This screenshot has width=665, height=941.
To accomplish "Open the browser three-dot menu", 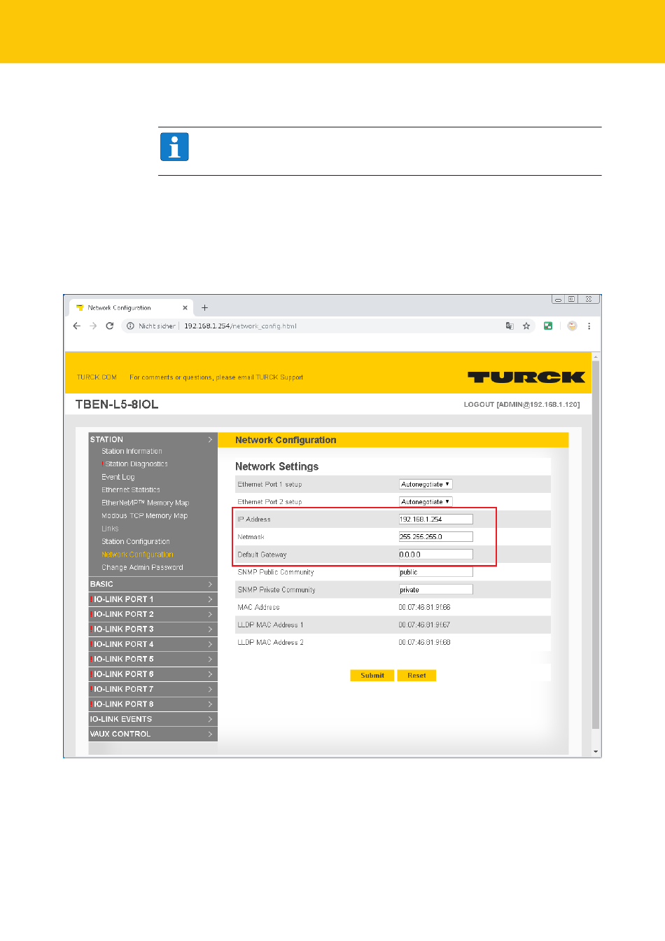I will tap(589, 326).
